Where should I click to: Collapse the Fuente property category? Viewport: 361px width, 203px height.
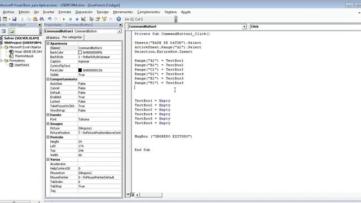48,115
